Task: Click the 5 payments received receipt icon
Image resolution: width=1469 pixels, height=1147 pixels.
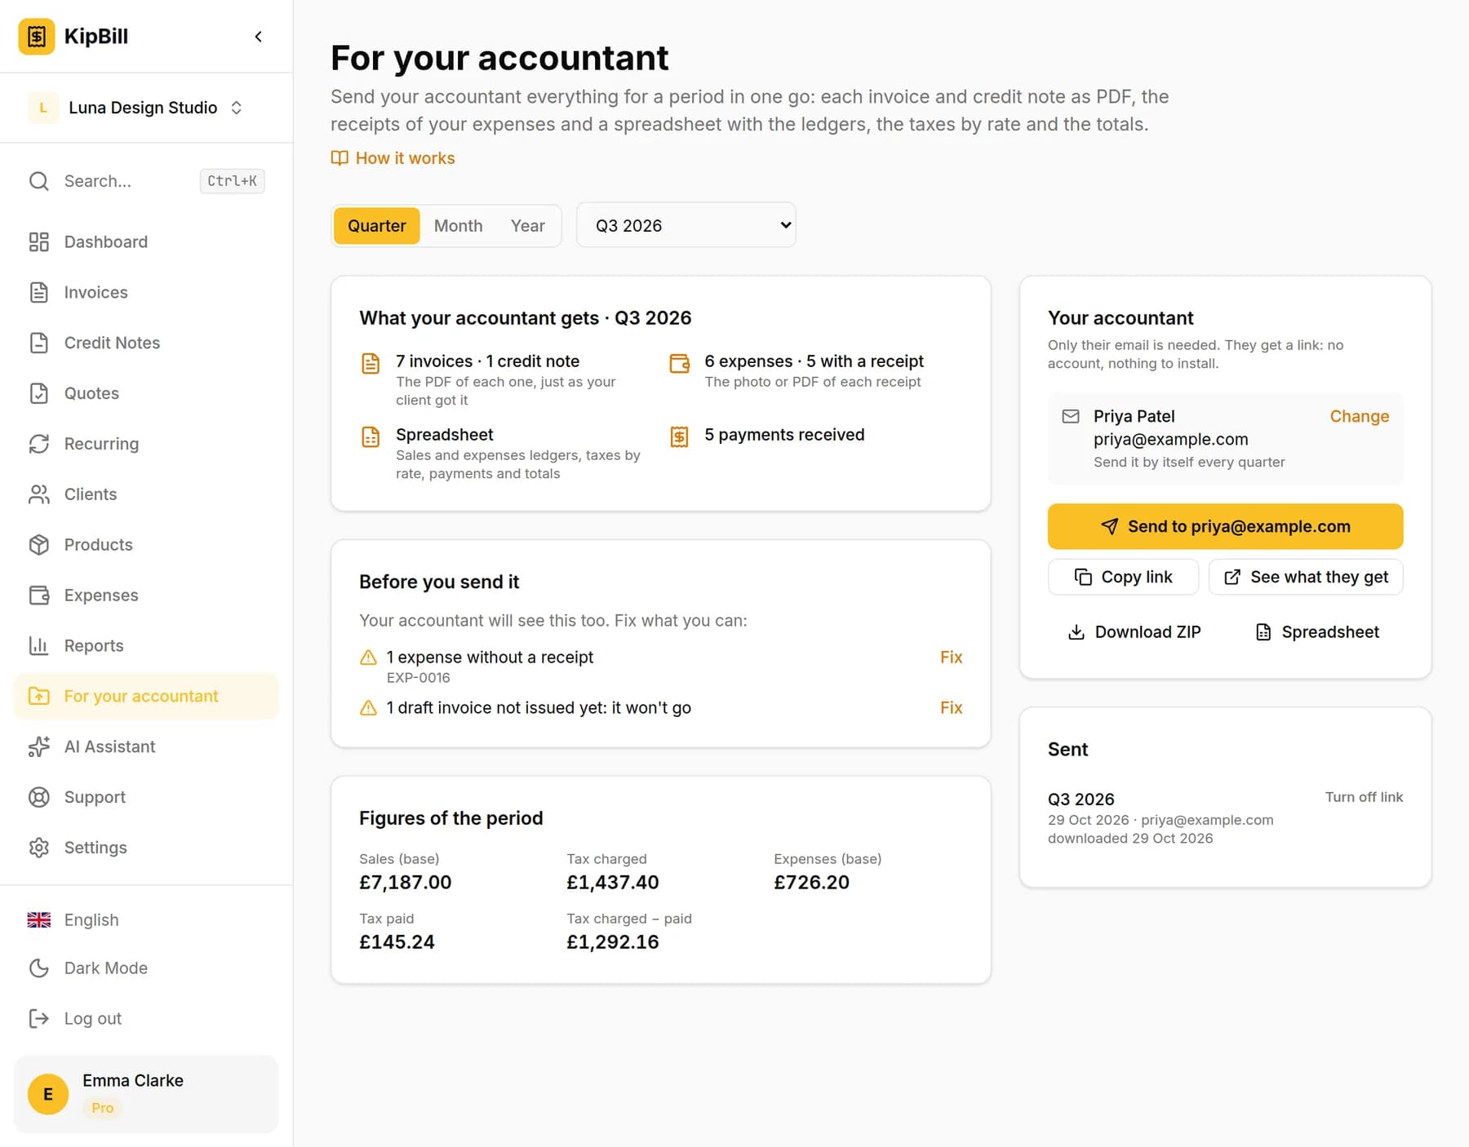Action: click(679, 436)
